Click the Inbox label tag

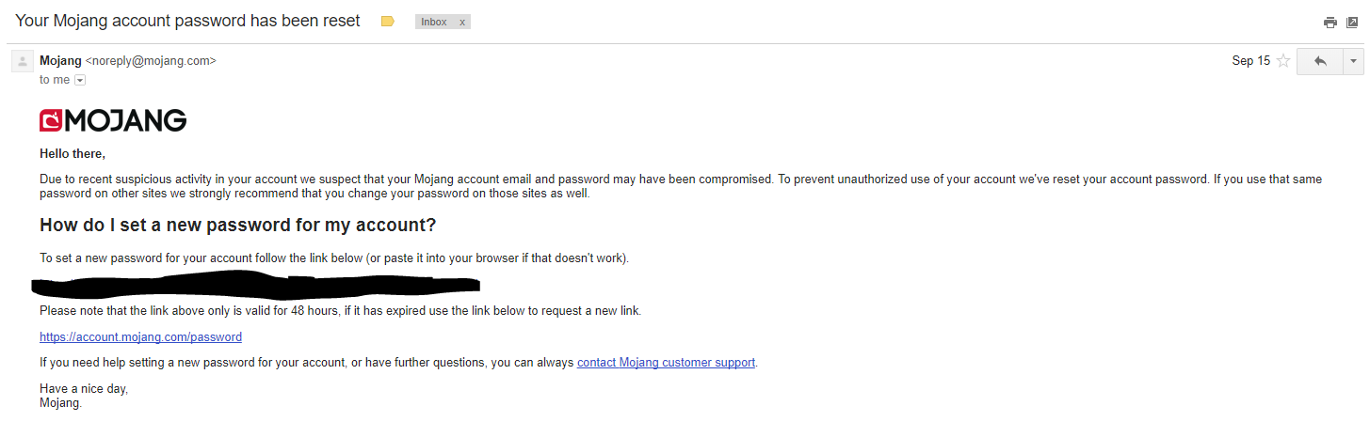click(435, 22)
